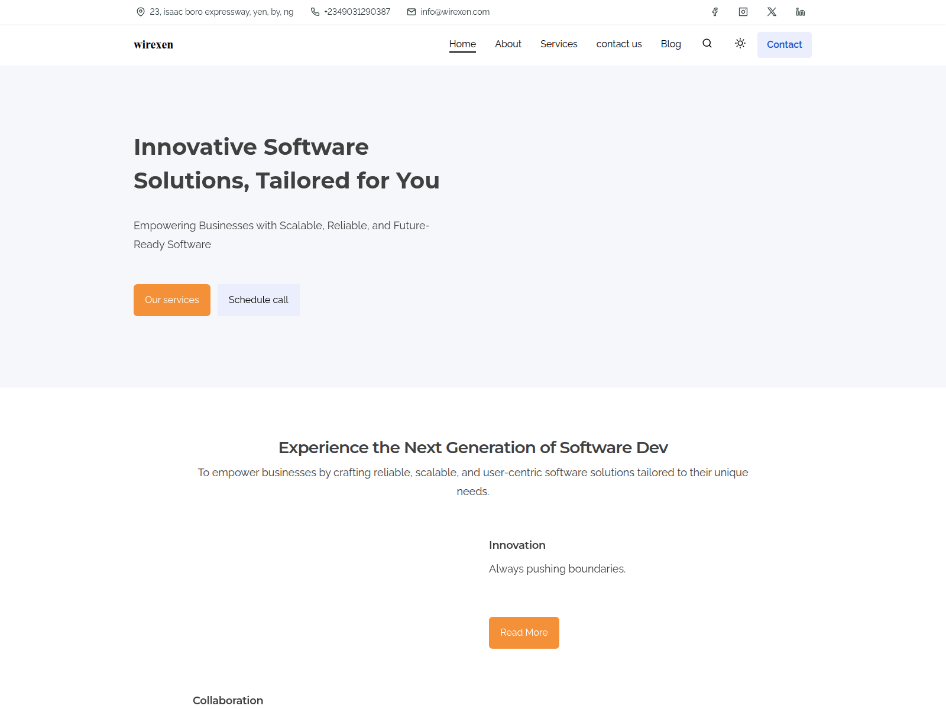This screenshot has width=946, height=709.
Task: Click the 'Empowering Businesses with Scalable' subtitle
Action: click(x=281, y=235)
